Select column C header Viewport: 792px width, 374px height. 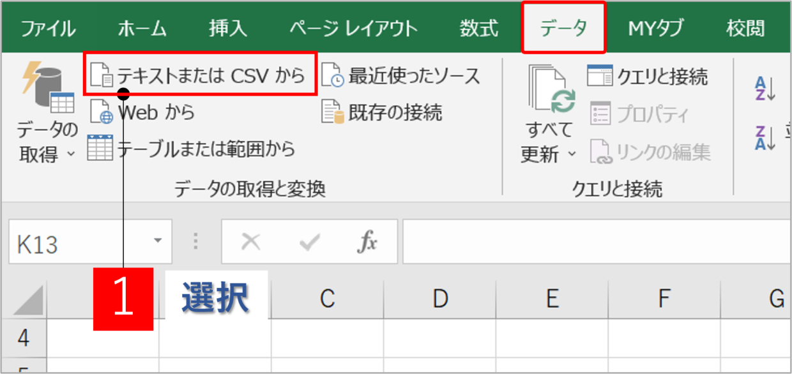click(x=327, y=298)
